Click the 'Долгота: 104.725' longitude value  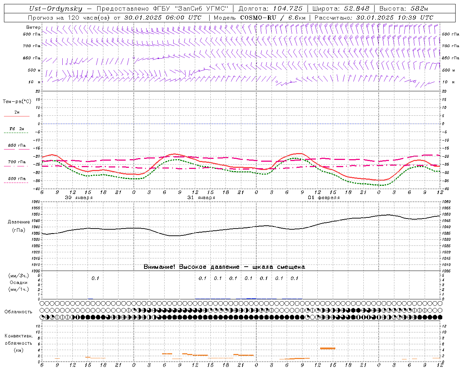(x=270, y=9)
